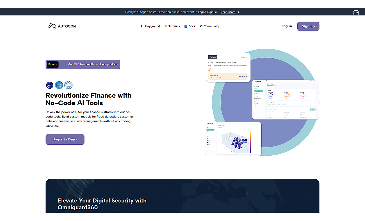365x221 pixels.
Task: Click the ISO certification badge
Action: 68,85
